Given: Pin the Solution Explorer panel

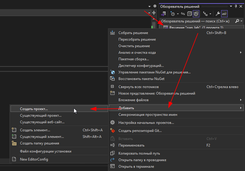Looking at the screenshot, I should click(236, 6).
